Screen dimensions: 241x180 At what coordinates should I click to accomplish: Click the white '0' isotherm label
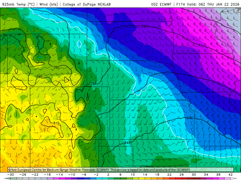click(102, 54)
